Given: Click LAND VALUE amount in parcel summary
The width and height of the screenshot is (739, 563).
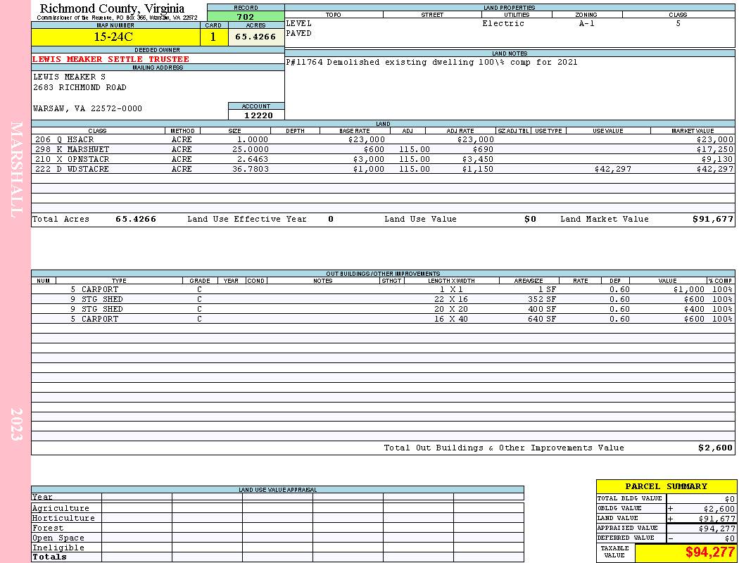Looking at the screenshot, I should 716,519.
